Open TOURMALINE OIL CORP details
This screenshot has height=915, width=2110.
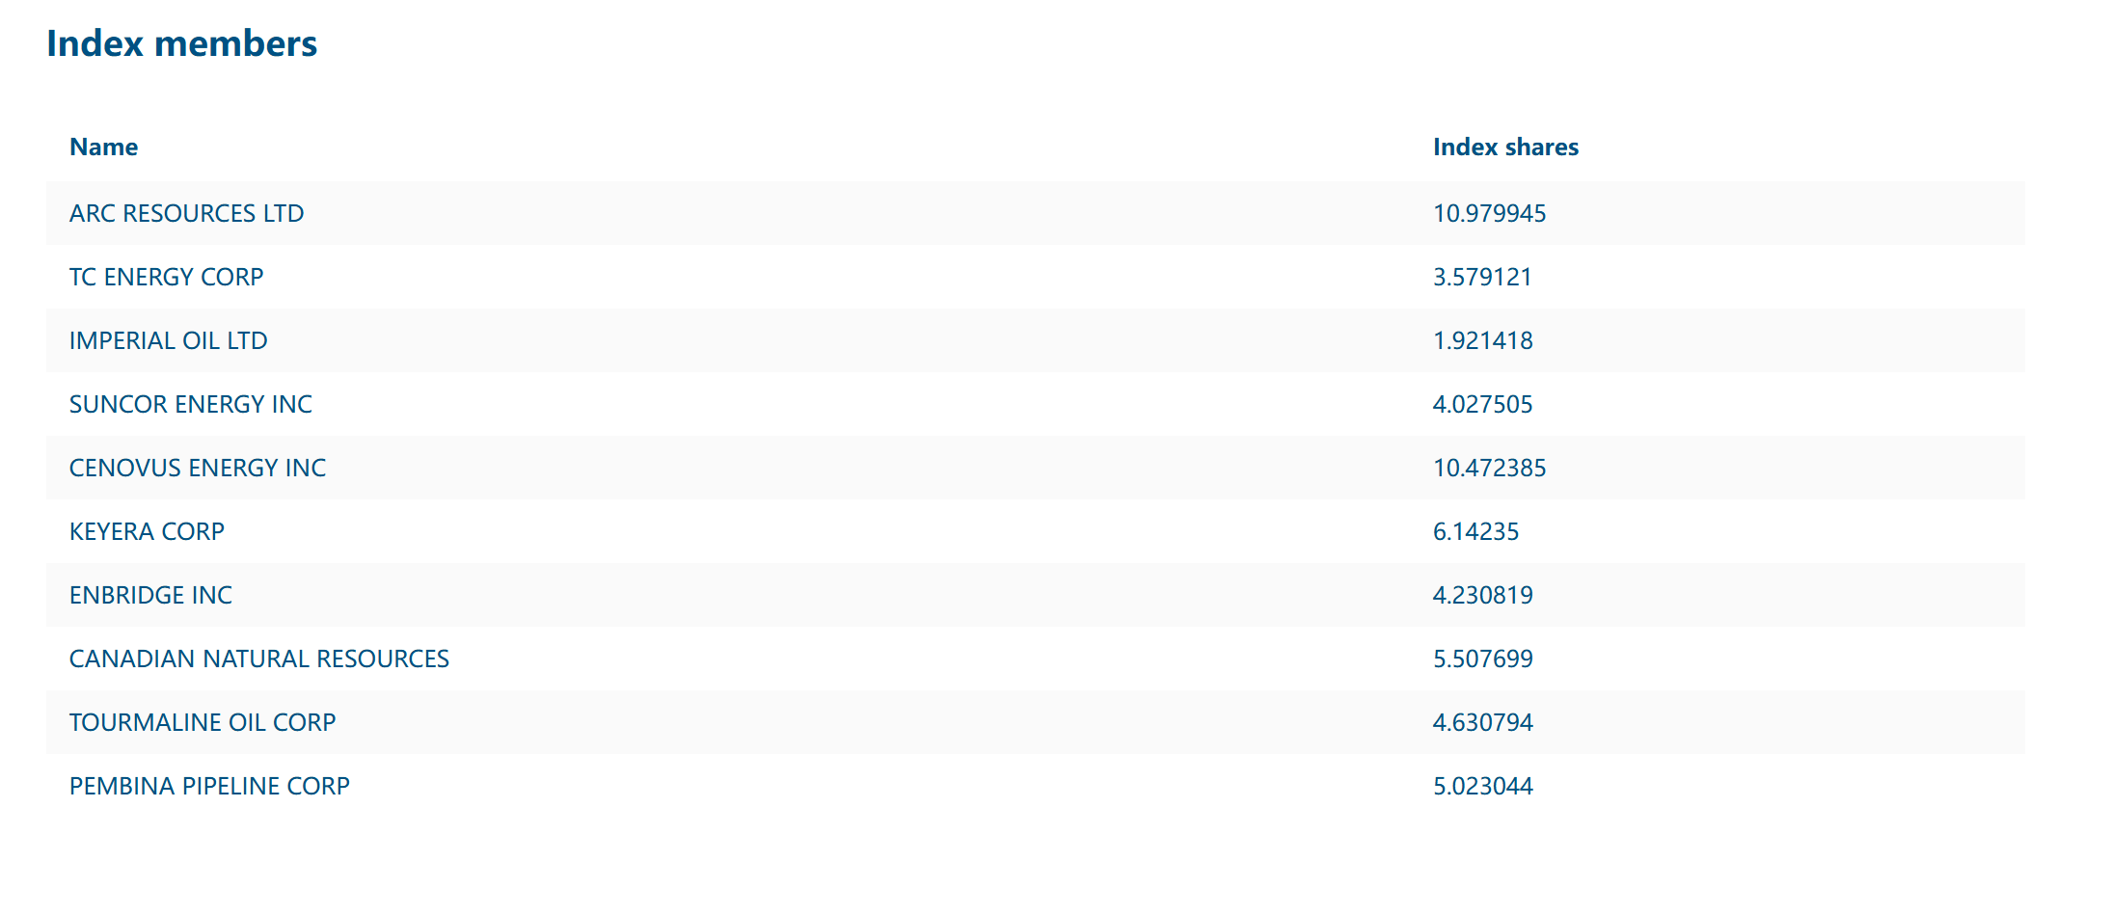pos(202,722)
